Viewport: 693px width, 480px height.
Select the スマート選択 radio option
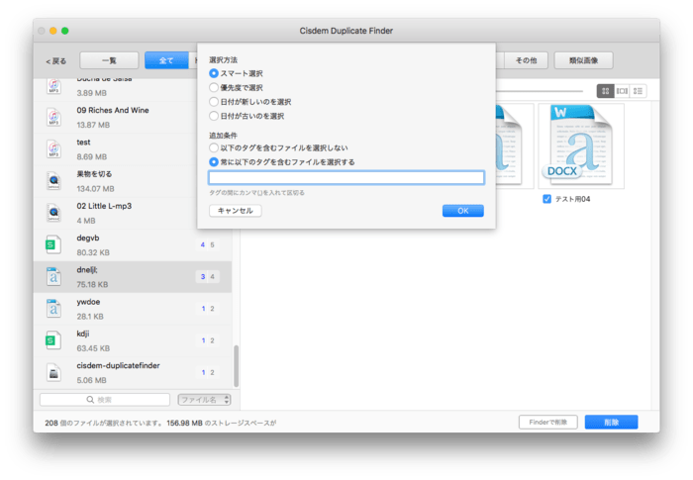tap(214, 73)
